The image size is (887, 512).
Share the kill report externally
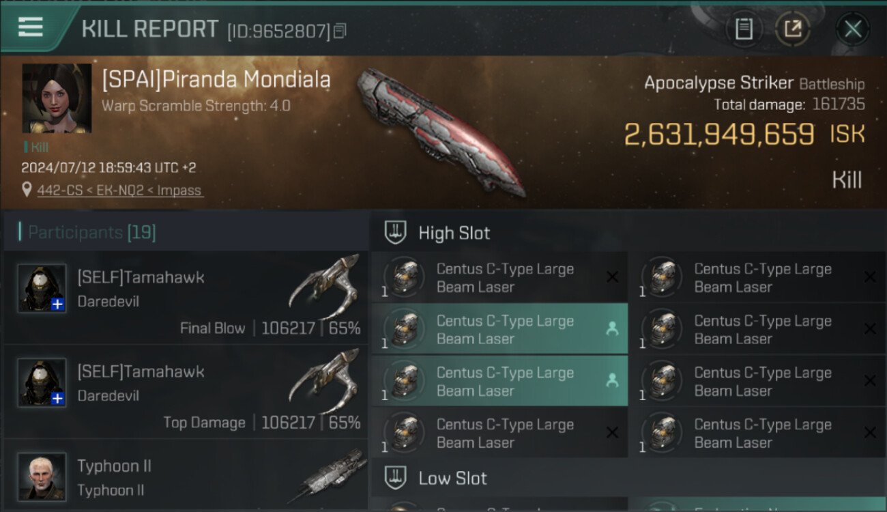click(x=792, y=29)
